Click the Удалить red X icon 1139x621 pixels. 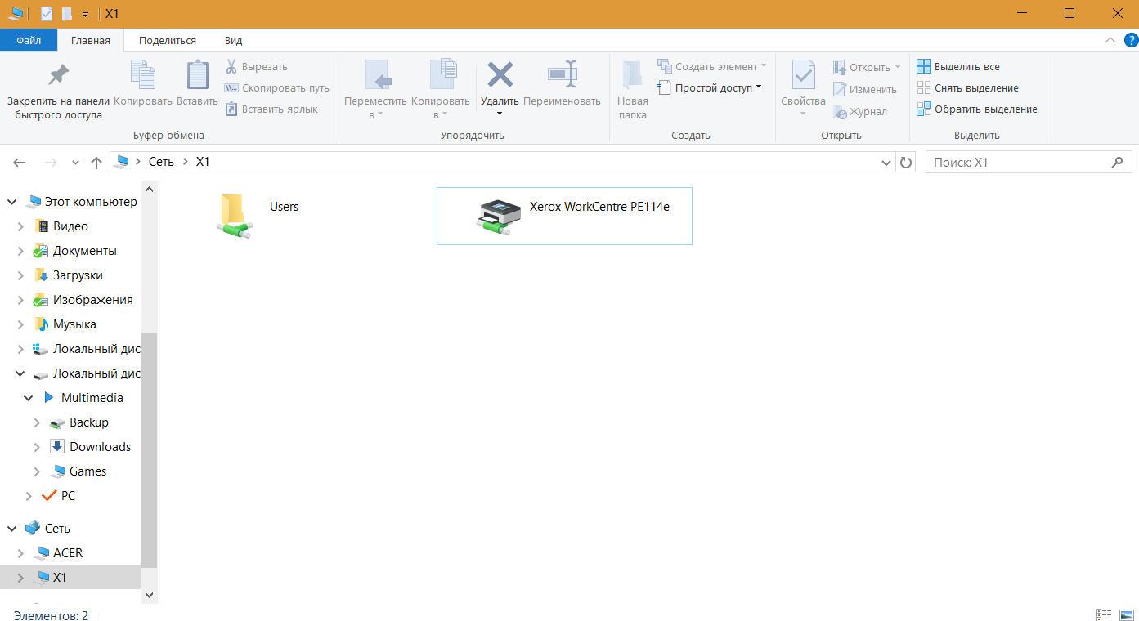point(500,75)
